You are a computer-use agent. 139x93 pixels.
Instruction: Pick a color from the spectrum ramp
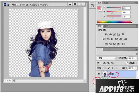pos(115,22)
